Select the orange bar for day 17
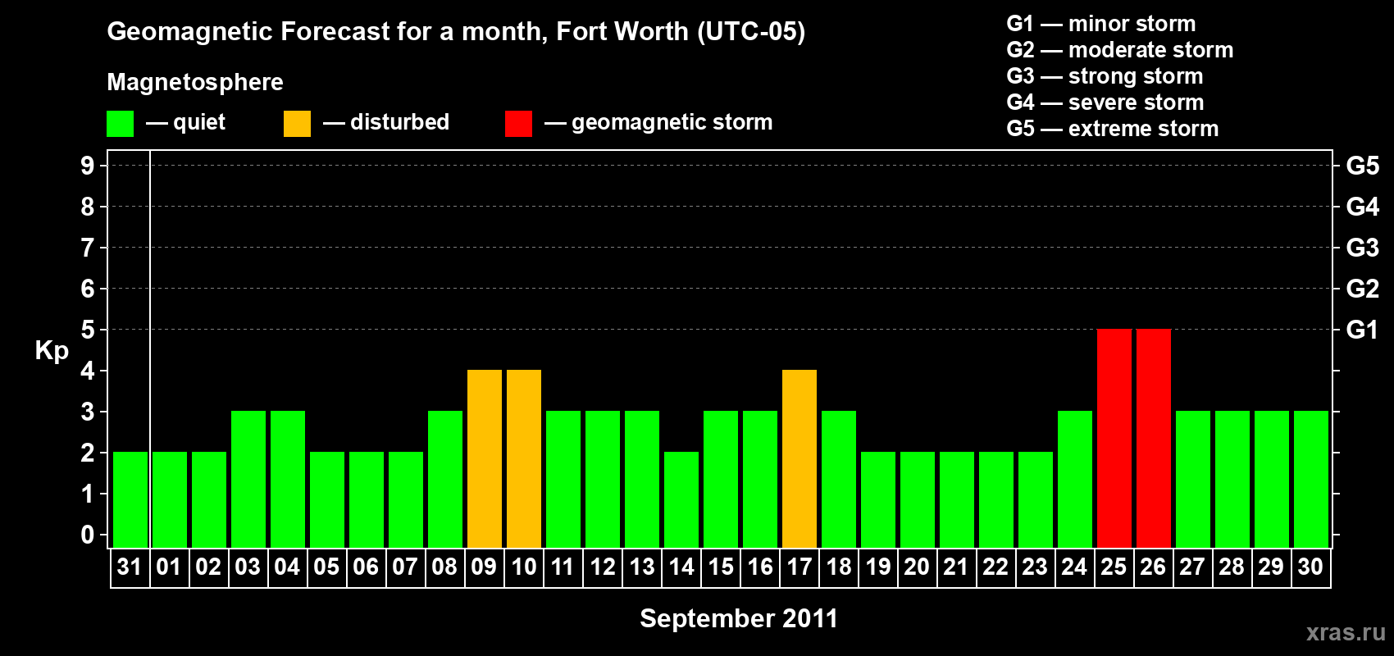 point(799,458)
